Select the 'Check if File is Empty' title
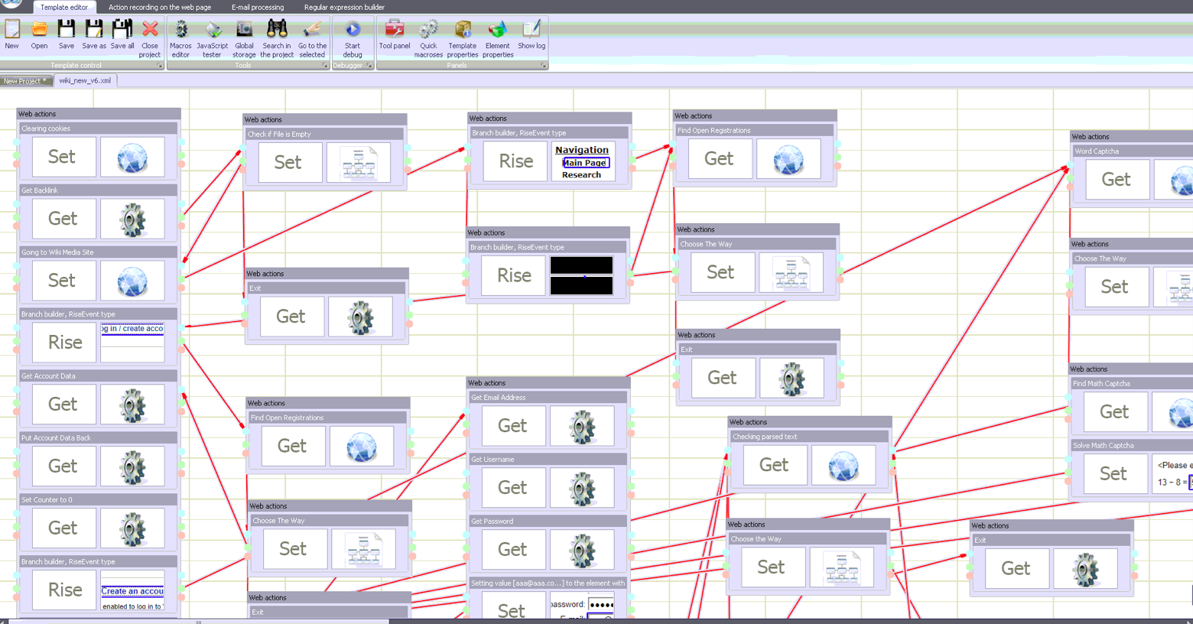The image size is (1193, 624). pyautogui.click(x=279, y=134)
